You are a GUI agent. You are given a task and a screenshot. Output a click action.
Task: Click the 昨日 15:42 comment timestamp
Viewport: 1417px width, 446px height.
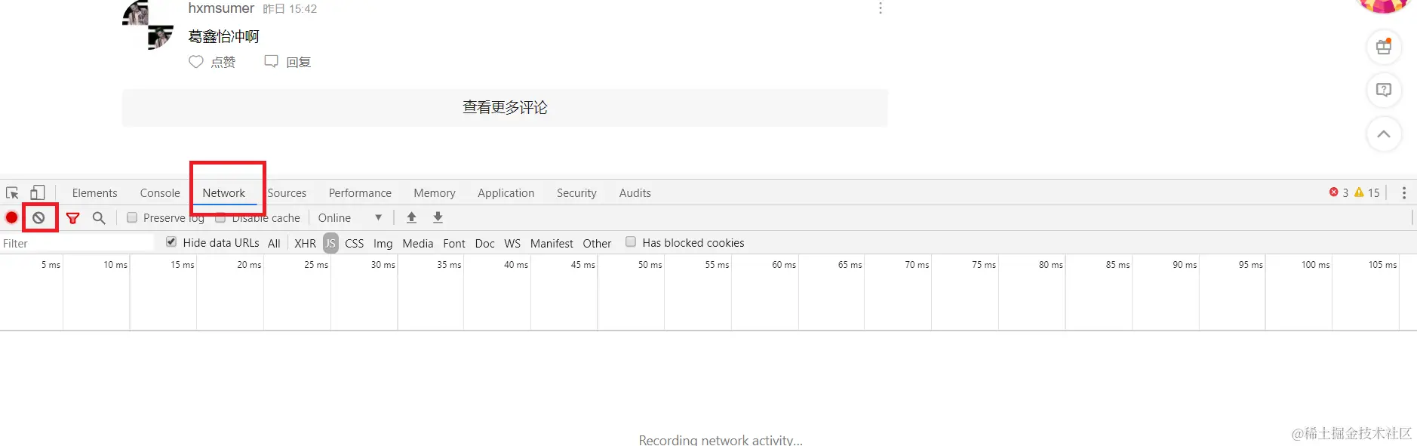pyautogui.click(x=290, y=9)
